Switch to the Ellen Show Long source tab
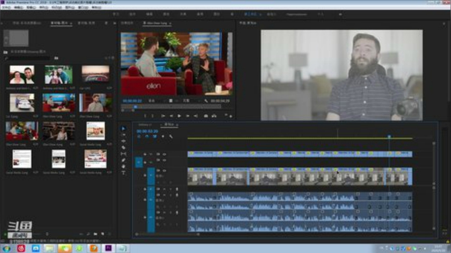 click(155, 23)
